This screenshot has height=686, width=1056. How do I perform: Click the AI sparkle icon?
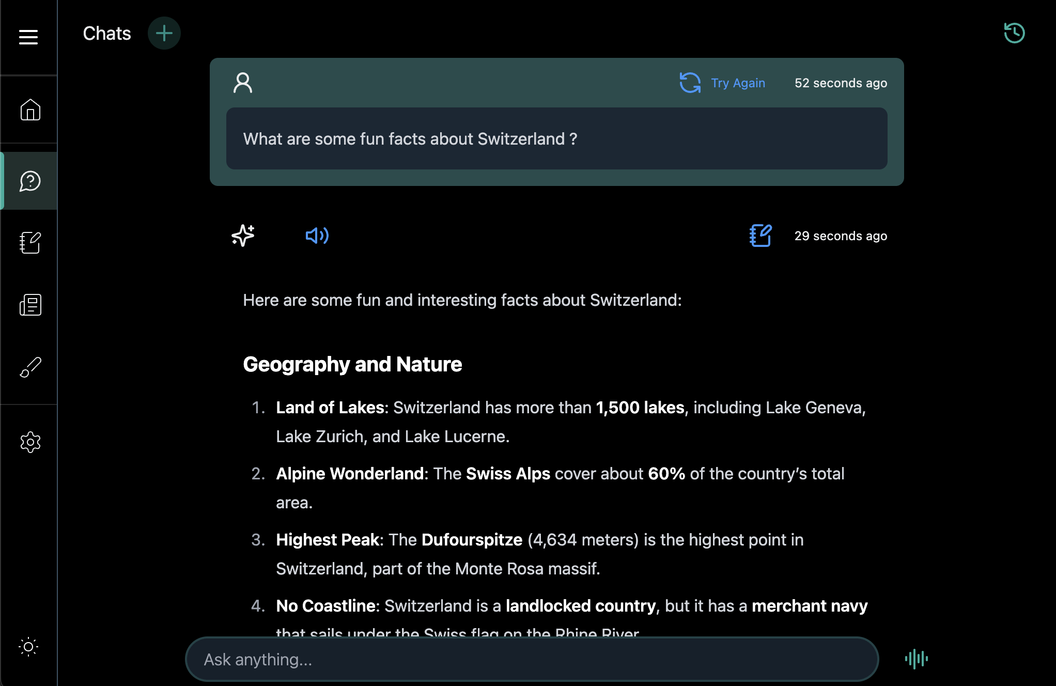click(243, 236)
